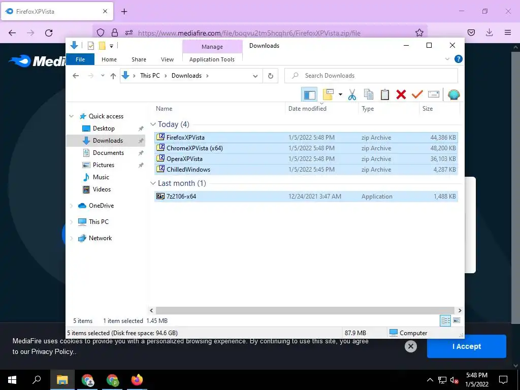Reload the Firefox page

(x=49, y=32)
